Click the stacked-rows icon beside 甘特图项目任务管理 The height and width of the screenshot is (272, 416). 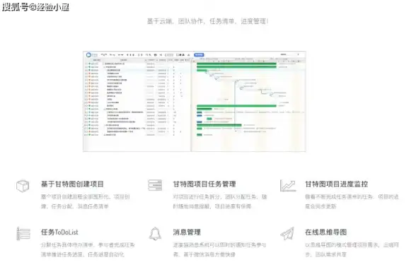point(155,185)
